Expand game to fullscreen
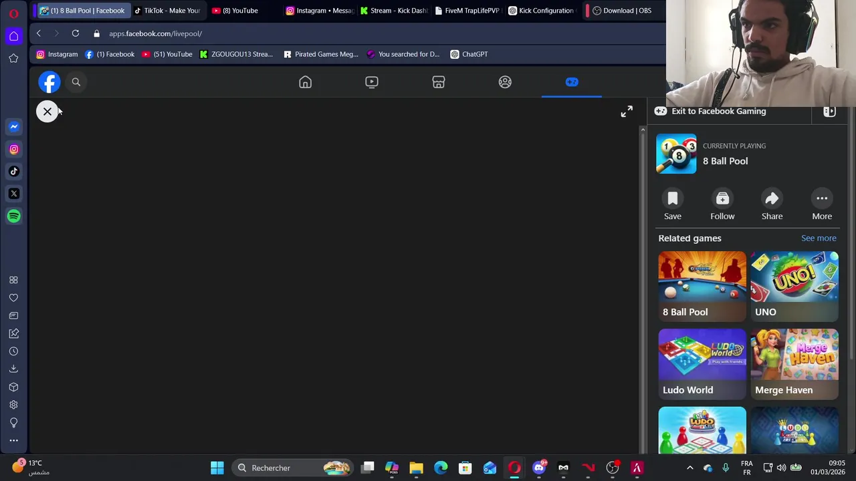 (627, 112)
